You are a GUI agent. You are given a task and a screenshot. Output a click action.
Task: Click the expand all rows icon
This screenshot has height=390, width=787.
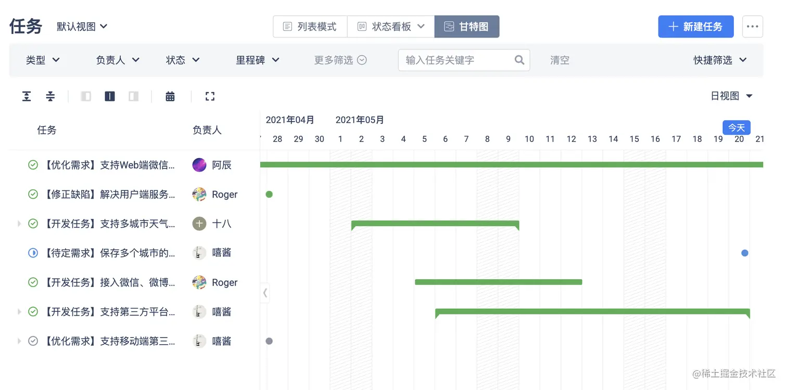click(x=27, y=96)
